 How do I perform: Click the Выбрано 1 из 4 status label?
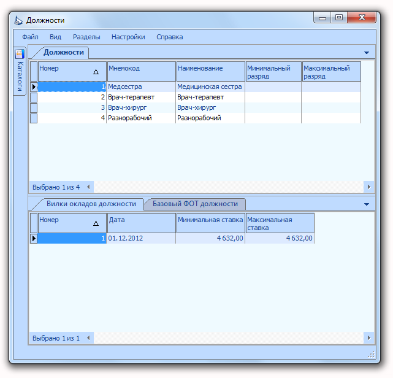point(56,187)
